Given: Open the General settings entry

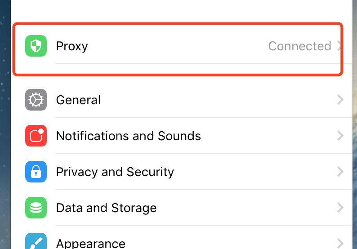Looking at the screenshot, I should click(78, 100).
